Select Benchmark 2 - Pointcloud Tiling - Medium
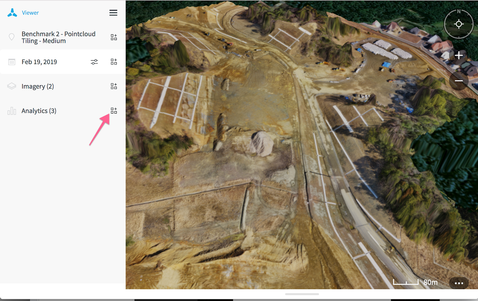Image resolution: width=478 pixels, height=301 pixels. (59, 37)
